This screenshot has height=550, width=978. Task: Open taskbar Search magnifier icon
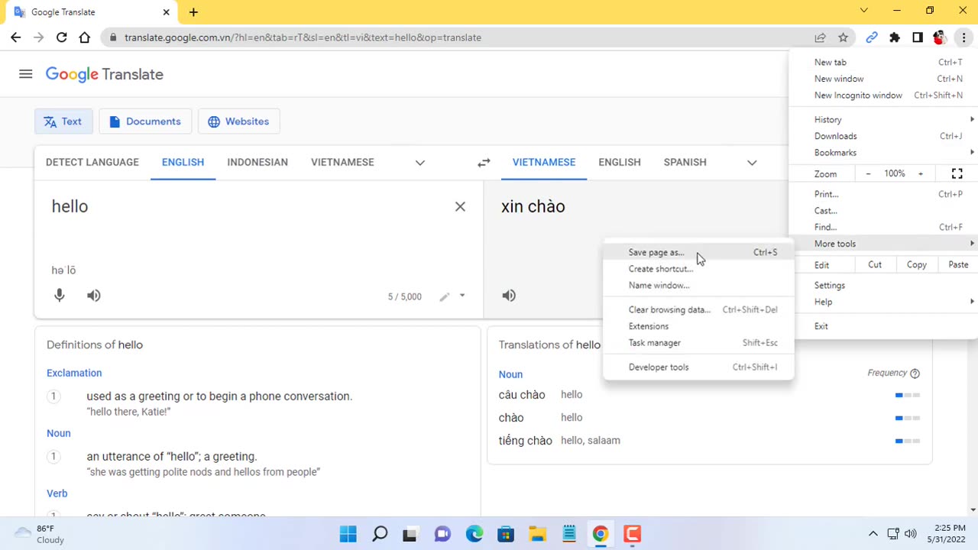pos(380,534)
